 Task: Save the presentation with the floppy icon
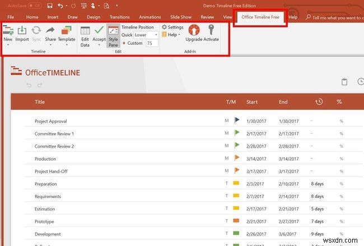pos(50,6)
